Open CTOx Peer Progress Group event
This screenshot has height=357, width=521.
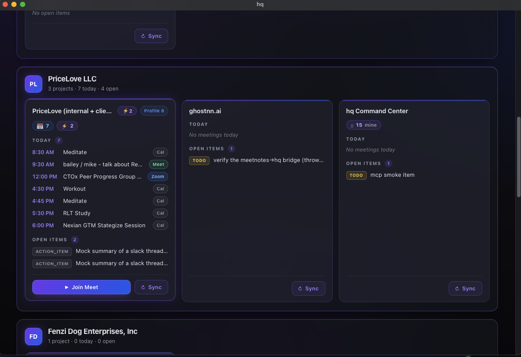(x=100, y=177)
